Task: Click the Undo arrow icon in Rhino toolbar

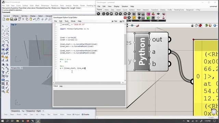Action: [35, 19]
